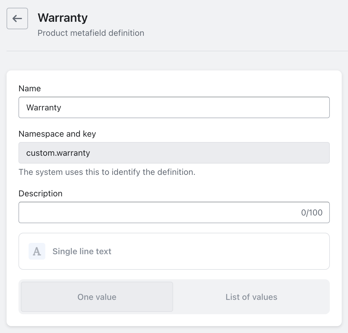Open the Single line text type selector
The width and height of the screenshot is (348, 333).
click(174, 251)
